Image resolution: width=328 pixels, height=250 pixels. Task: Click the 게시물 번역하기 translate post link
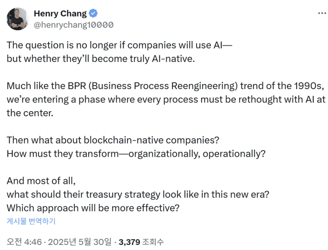[x=31, y=221]
